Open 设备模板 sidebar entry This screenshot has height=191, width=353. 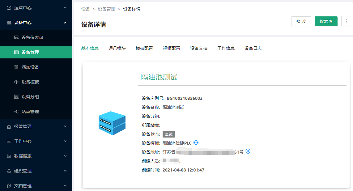[x=30, y=82]
